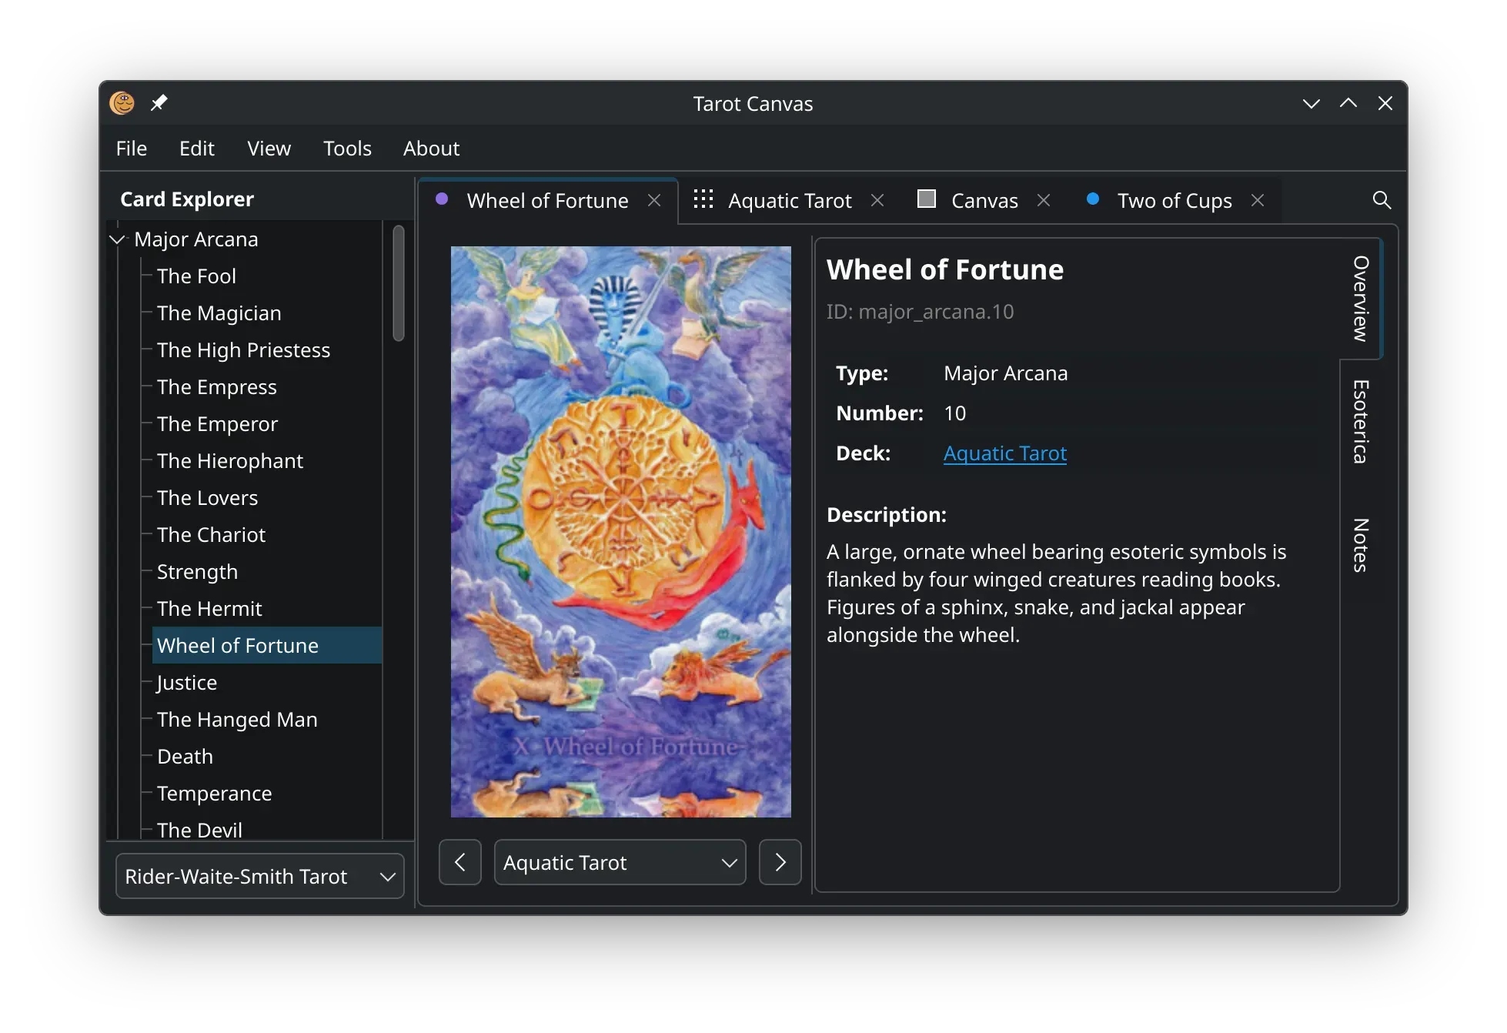Open the search magnifier icon
Viewport: 1507px width, 1033px height.
pos(1382,200)
